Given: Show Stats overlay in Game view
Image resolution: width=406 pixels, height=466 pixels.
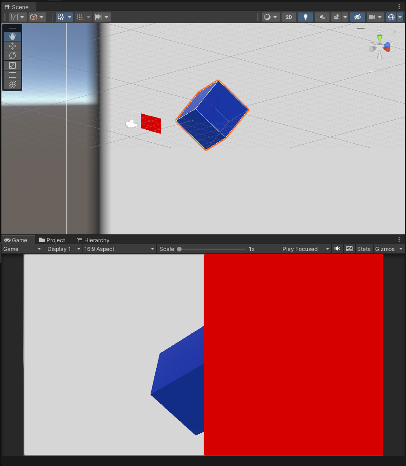Looking at the screenshot, I should pos(364,249).
